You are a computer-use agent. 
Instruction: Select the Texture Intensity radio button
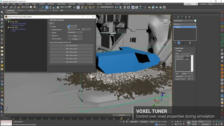pos(50,39)
